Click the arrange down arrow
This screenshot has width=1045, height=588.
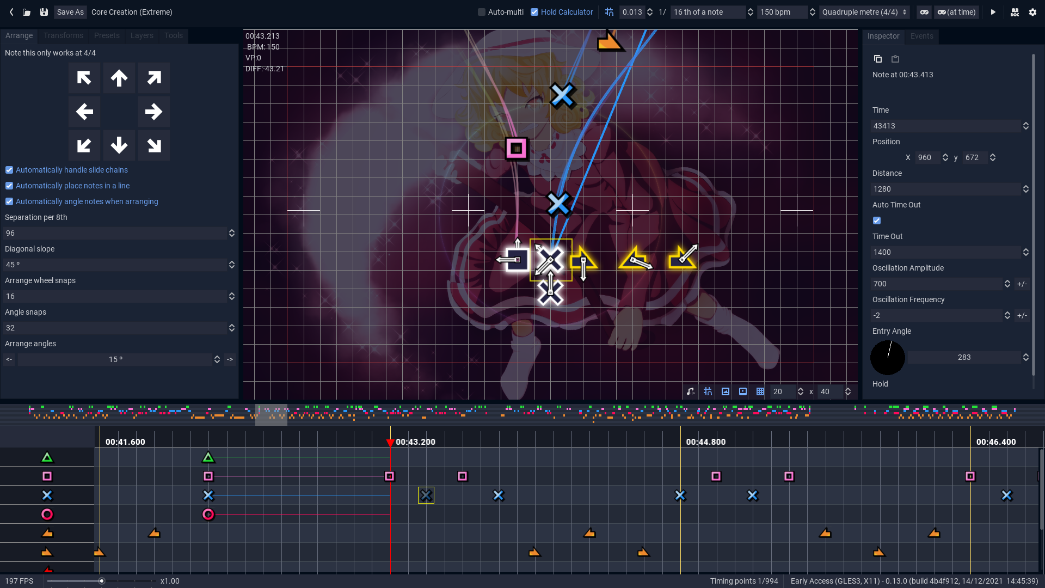click(x=119, y=145)
